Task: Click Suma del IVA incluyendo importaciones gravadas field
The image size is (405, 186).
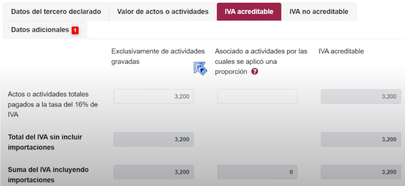Action: (x=153, y=172)
